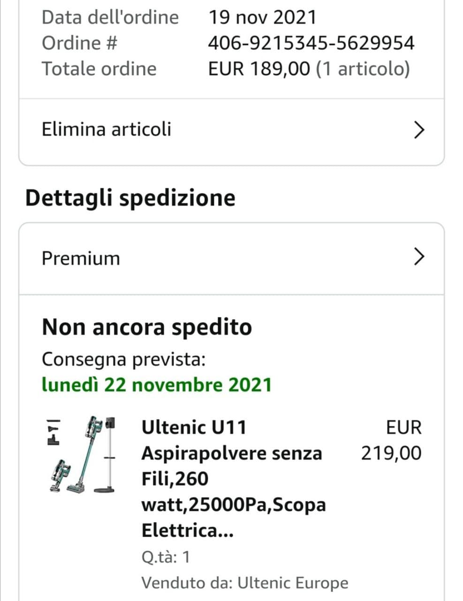Click the Q.tà: 1 quantity text

click(x=166, y=557)
